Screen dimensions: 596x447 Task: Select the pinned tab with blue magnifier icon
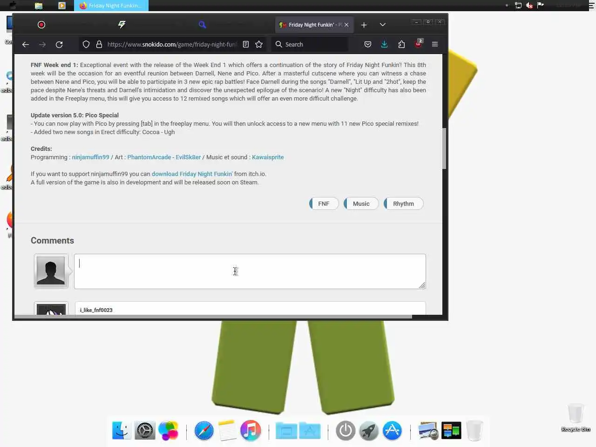coord(202,25)
